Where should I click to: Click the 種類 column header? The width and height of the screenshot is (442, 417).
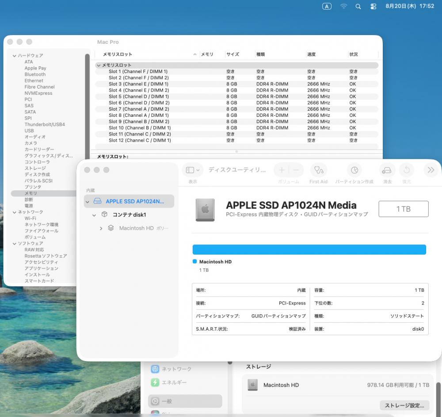click(x=260, y=54)
